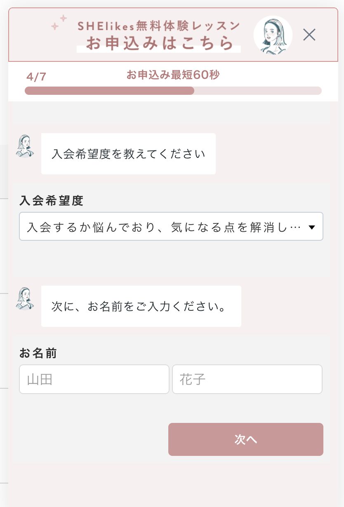Viewport: 344px width, 507px height.
Task: Select the 入会希望度を教えてください chat bubble
Action: [x=128, y=154]
